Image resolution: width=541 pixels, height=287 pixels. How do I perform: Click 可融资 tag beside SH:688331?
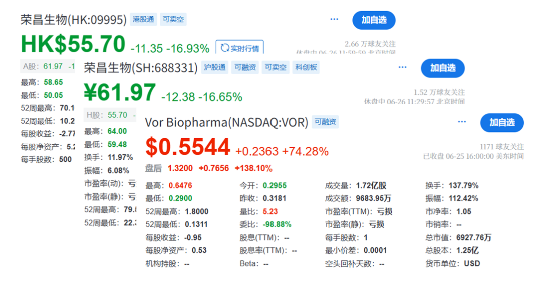[245, 67]
